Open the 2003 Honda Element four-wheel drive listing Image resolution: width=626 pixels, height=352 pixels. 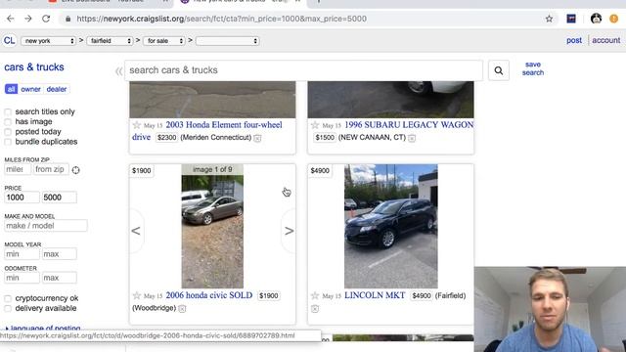pos(224,125)
